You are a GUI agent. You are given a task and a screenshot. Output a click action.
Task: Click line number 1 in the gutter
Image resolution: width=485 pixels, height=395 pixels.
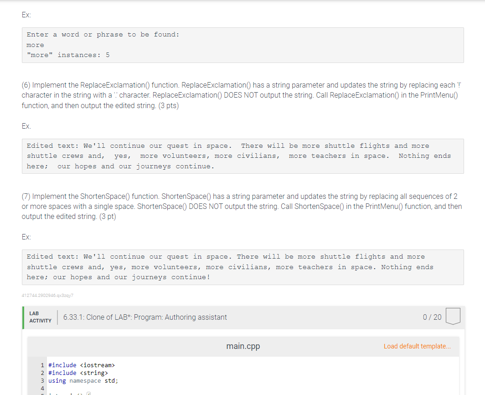42,365
